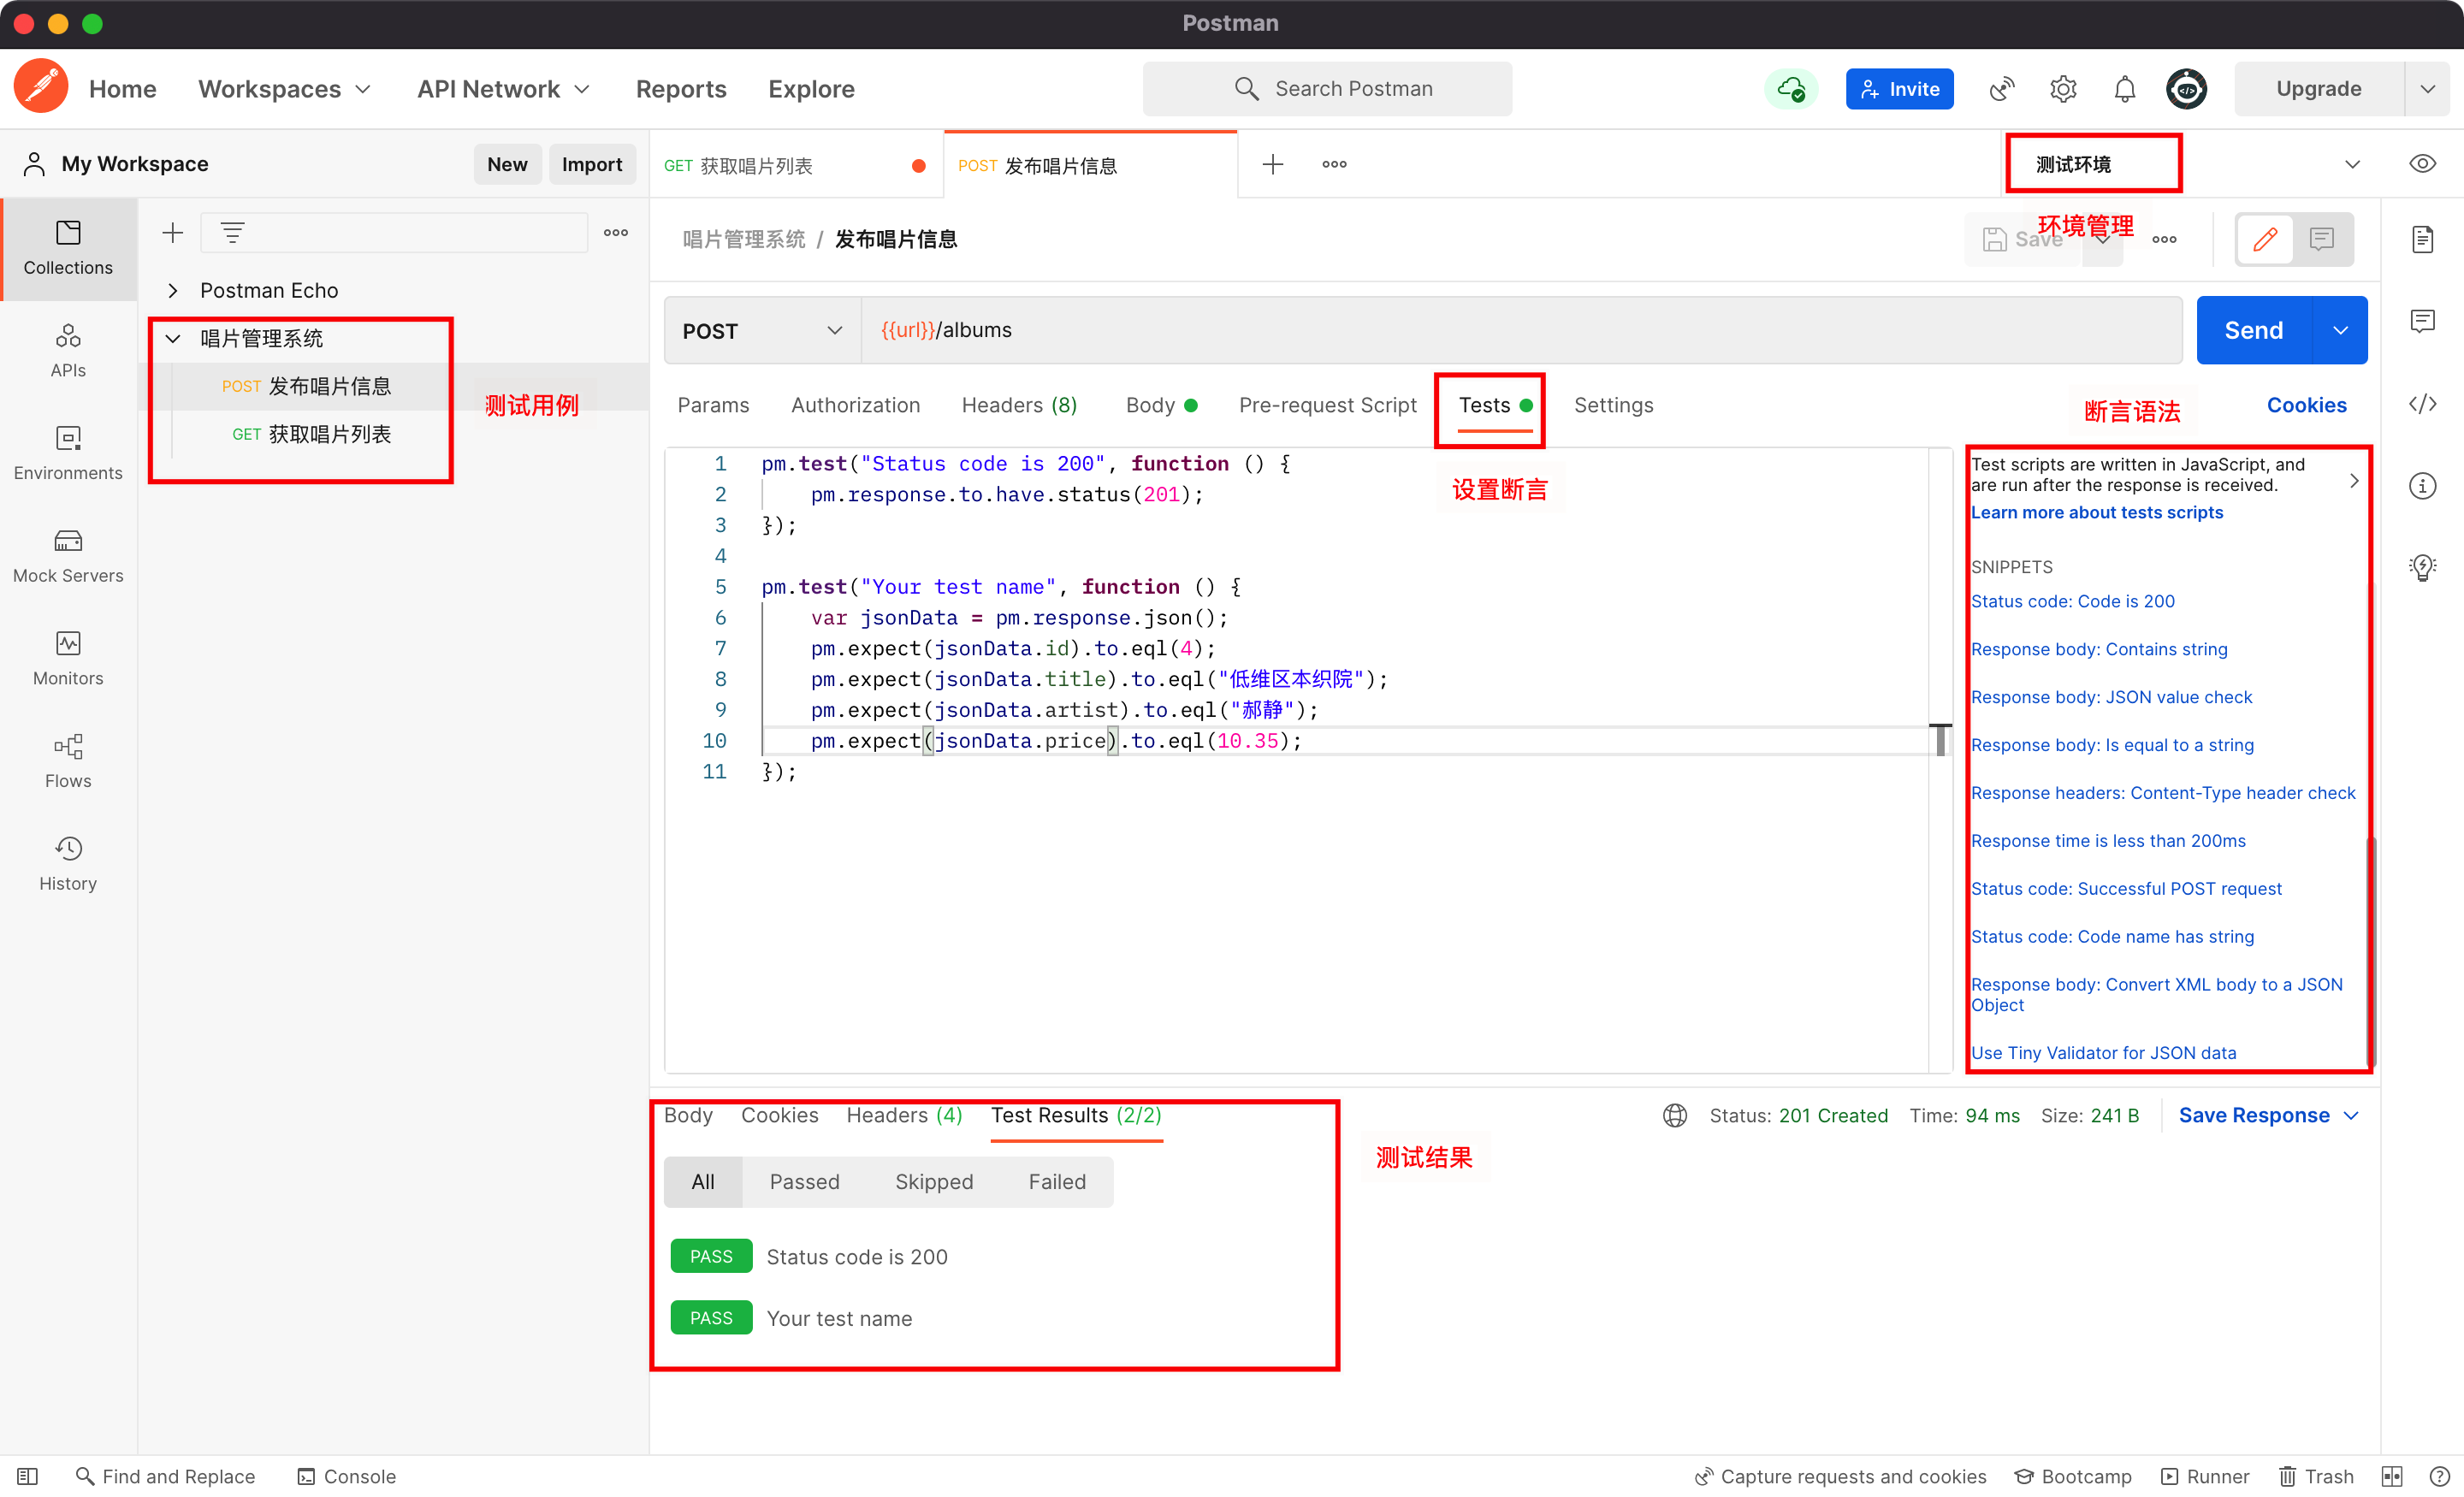2464x1497 pixels.
Task: Click the code snippet icon in right sidebar
Action: [x=2421, y=404]
